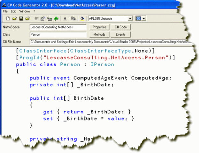Click the New file toolbar icon
Image resolution: width=199 pixels, height=153 pixels.
click(8, 18)
